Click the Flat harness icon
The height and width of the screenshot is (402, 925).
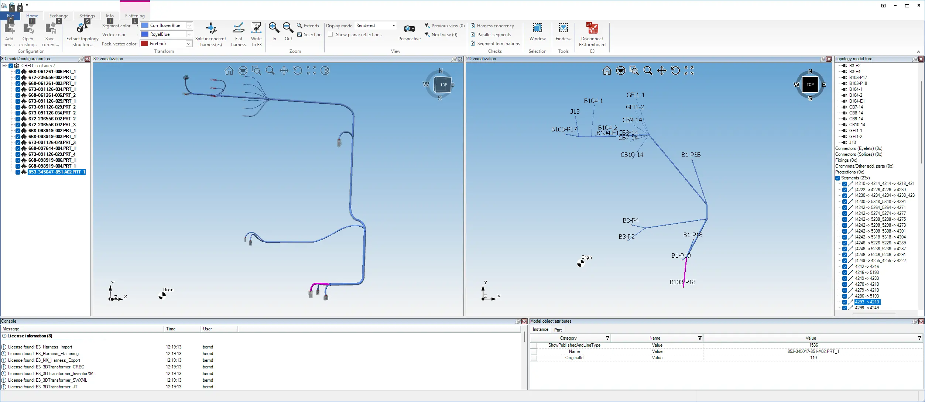click(238, 29)
